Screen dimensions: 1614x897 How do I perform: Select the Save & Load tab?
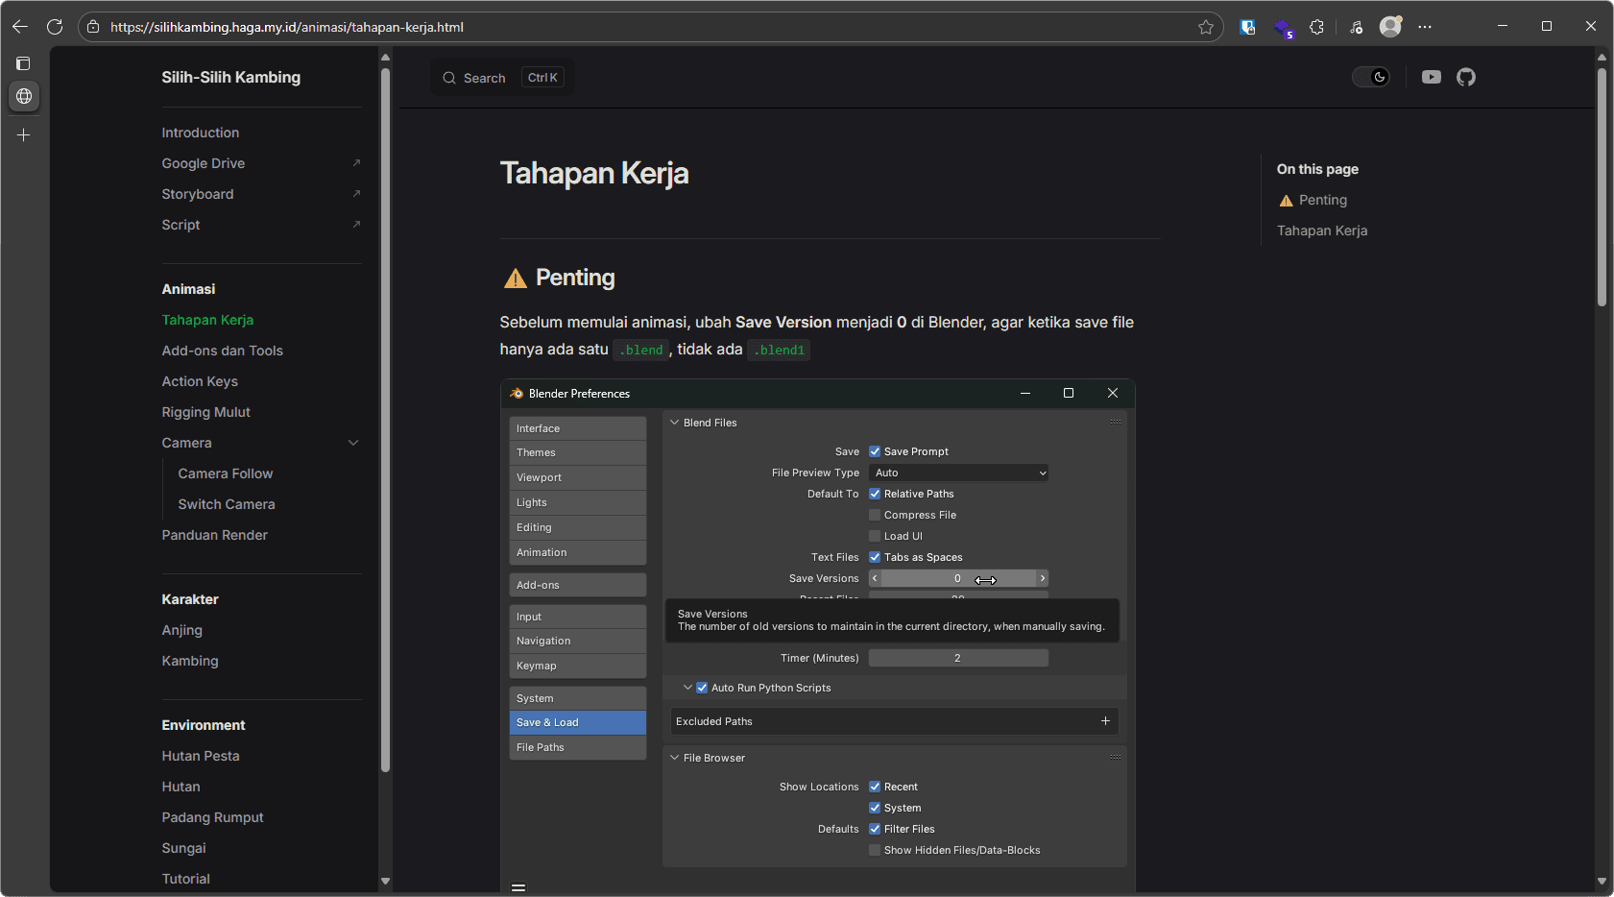tap(577, 722)
